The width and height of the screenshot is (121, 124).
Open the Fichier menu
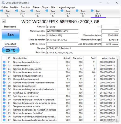coord(5,7)
